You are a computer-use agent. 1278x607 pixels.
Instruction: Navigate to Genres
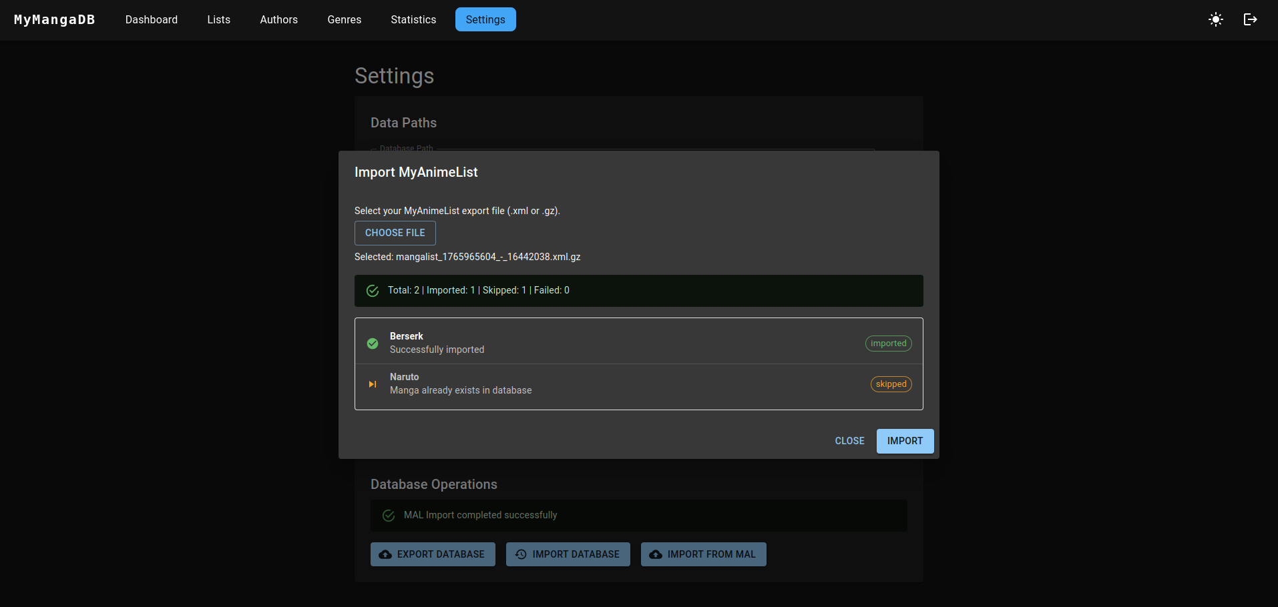coord(345,19)
